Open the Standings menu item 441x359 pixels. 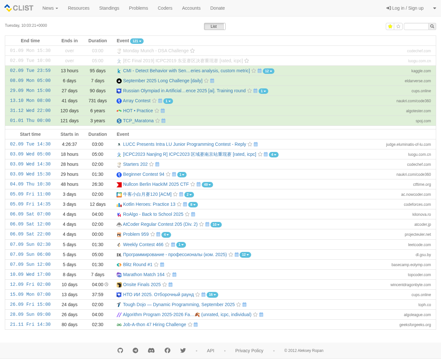[109, 8]
